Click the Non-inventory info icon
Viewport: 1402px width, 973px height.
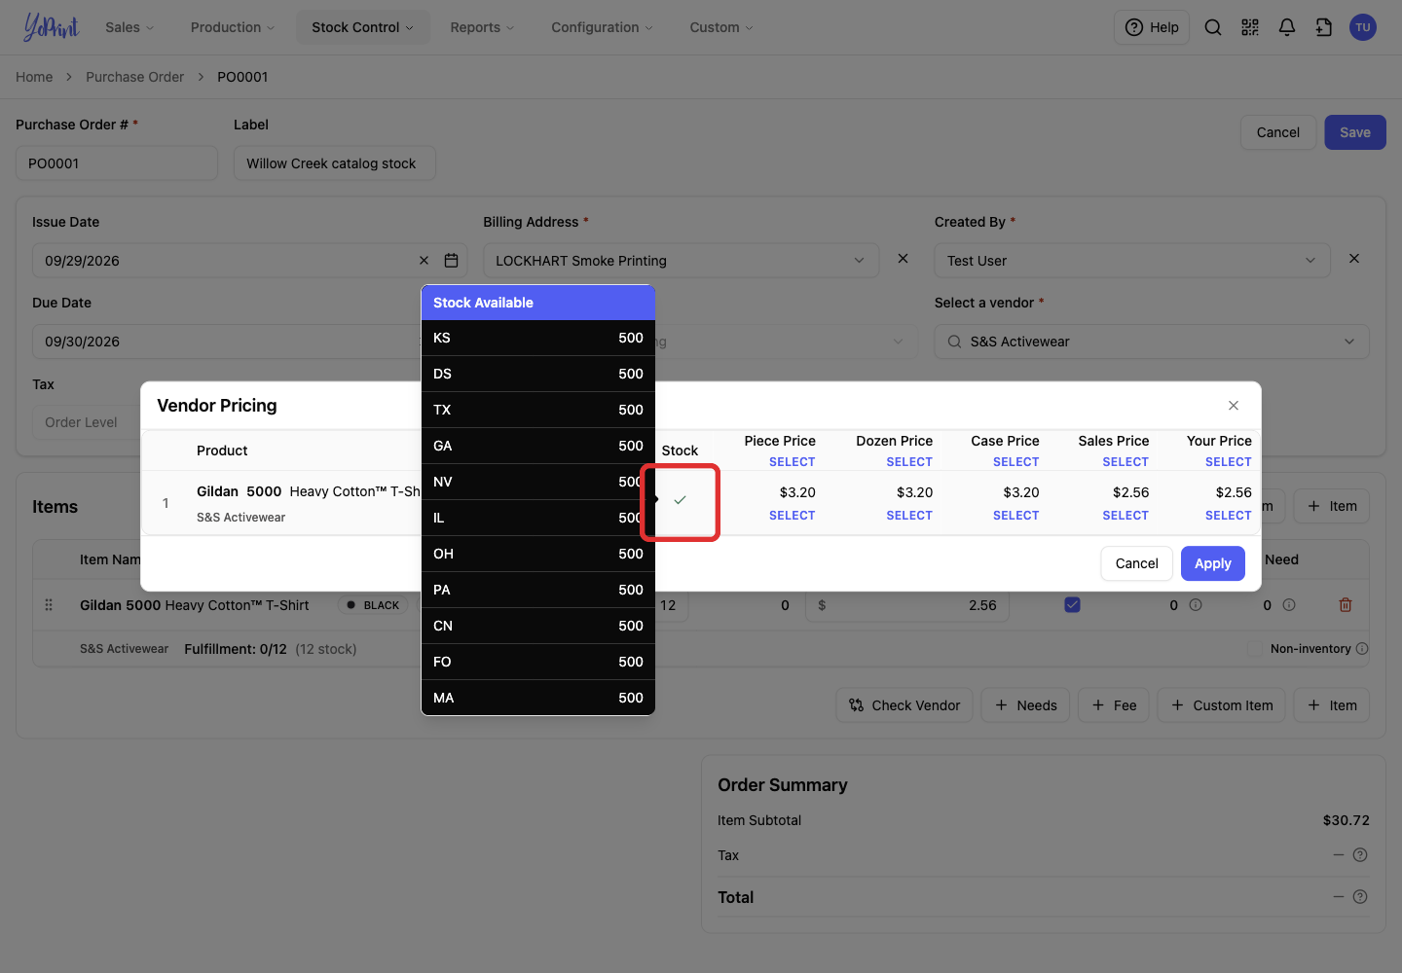coord(1362,649)
